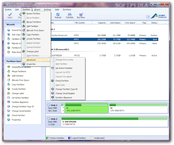This screenshot has height=145, width=174.
Task: Select the F: SOFTPEDIA block in Disk 2
Action: tap(114, 122)
